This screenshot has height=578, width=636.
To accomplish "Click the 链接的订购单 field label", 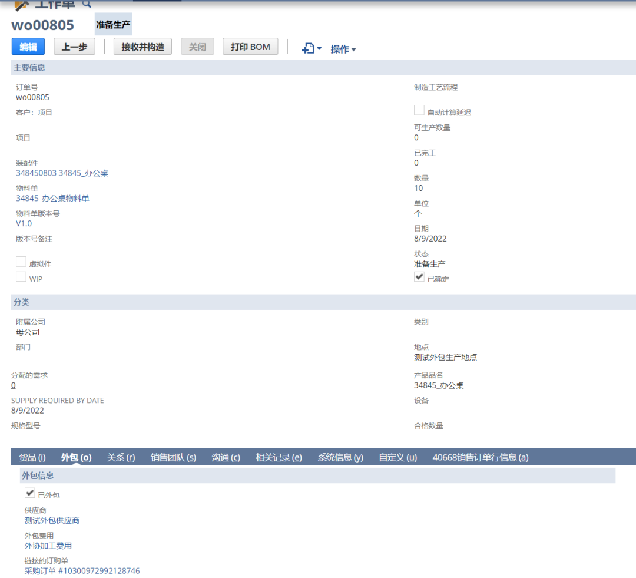I will tap(47, 560).
